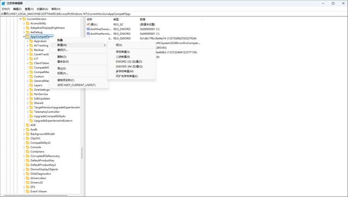Select 项(K) in the New submenu
Viewport: 348px width, 197px height.
coord(132,45)
